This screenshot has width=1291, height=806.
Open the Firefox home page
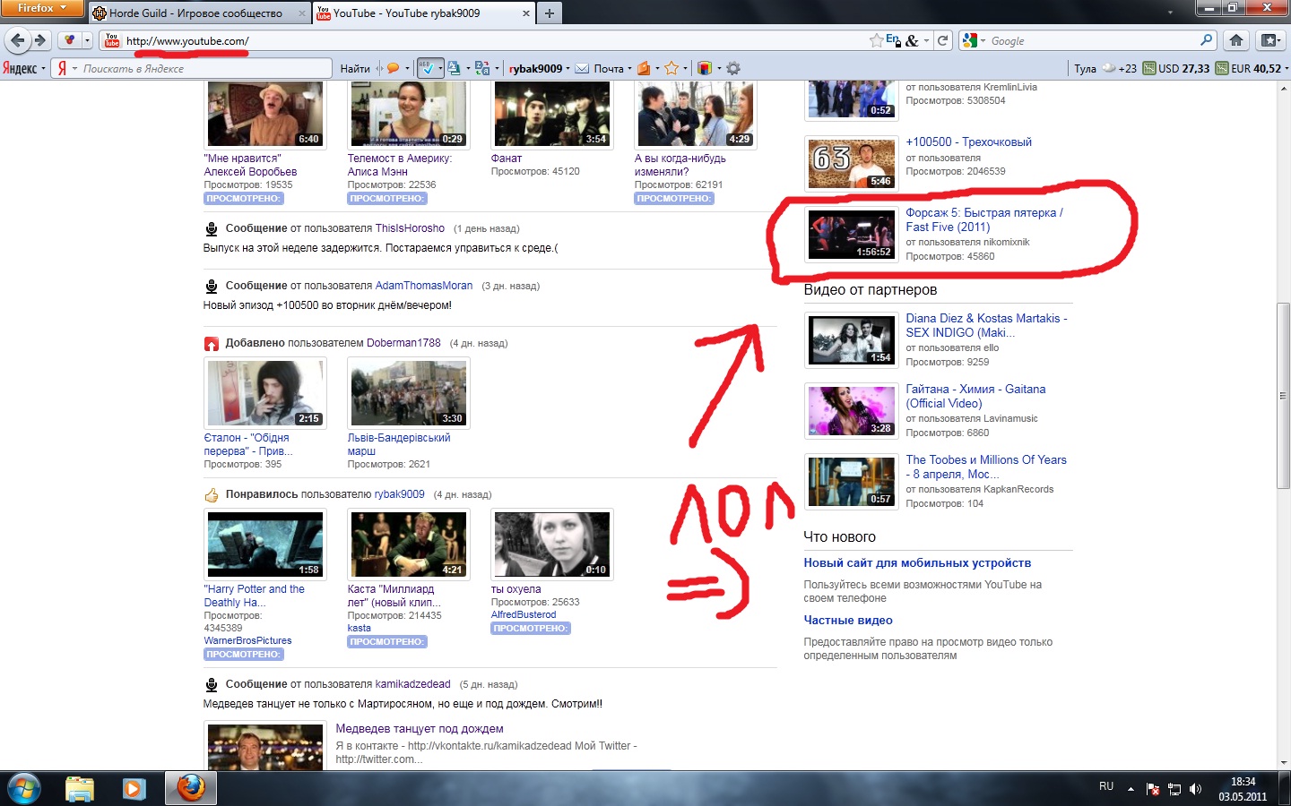click(1236, 40)
